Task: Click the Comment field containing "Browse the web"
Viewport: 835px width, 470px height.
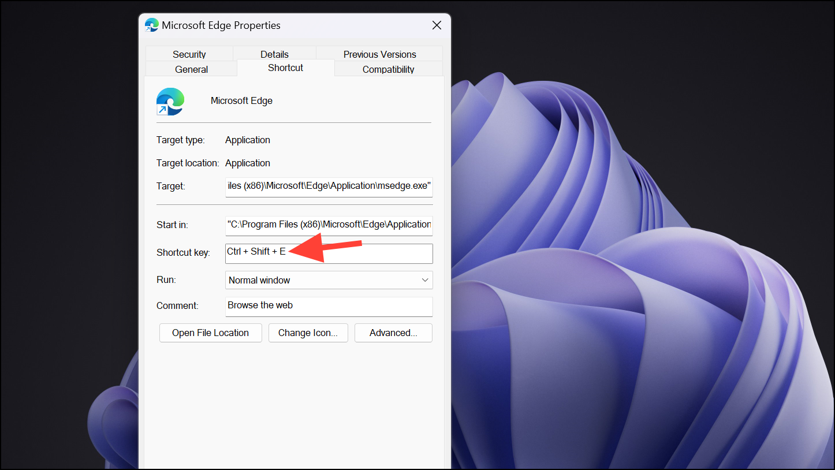Action: click(329, 306)
